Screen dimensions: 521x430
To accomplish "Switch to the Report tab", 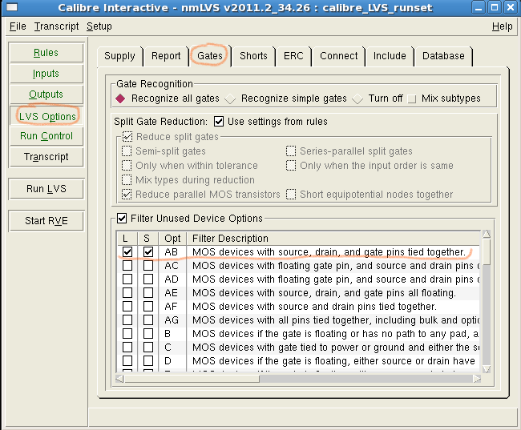I will pyautogui.click(x=166, y=56).
